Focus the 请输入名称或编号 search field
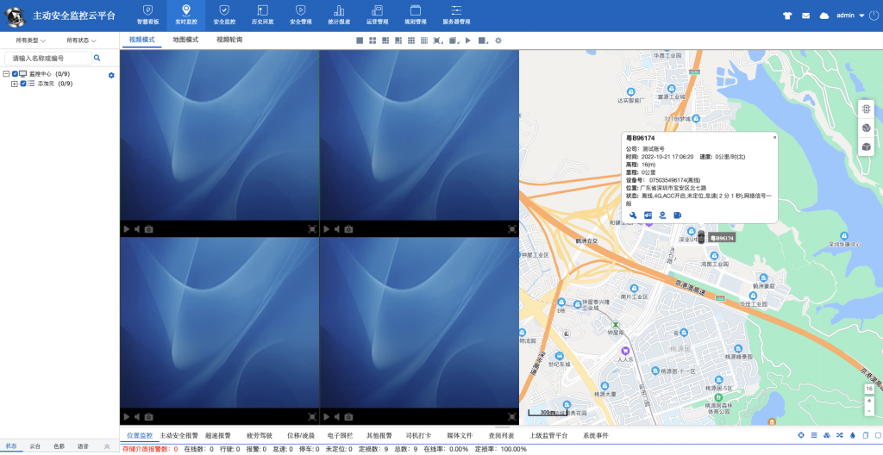The height and width of the screenshot is (455, 883). click(x=48, y=58)
